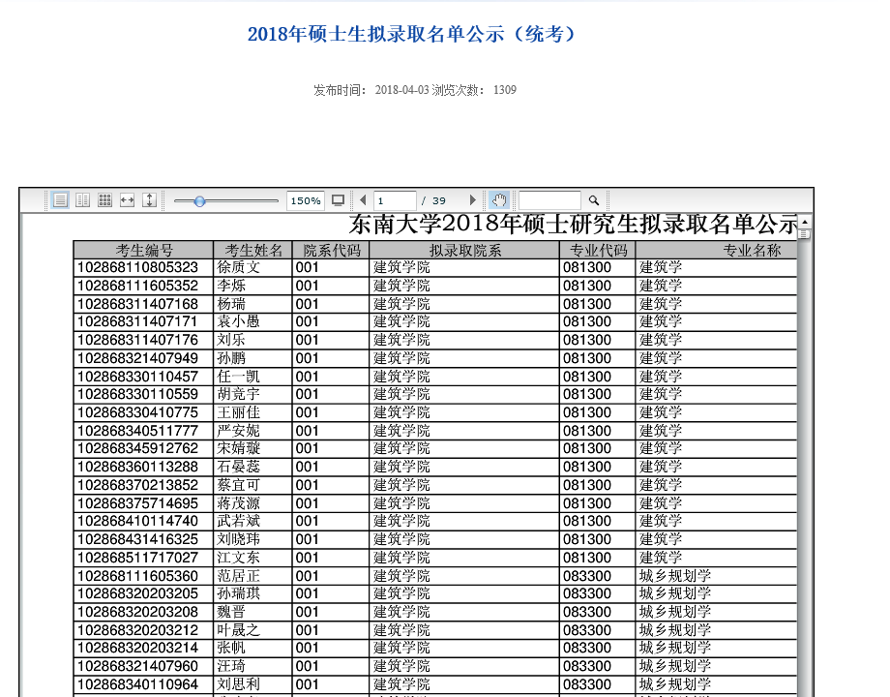Go to next page arrow

[472, 200]
